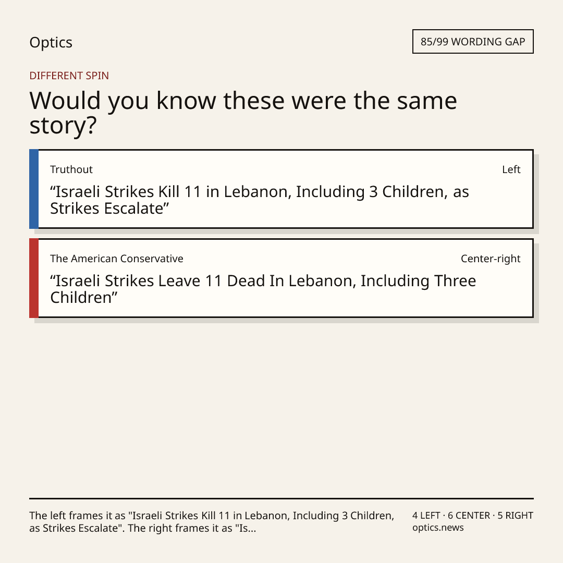Click The American Conservative source name
Image resolution: width=563 pixels, height=563 pixels.
coord(117,259)
